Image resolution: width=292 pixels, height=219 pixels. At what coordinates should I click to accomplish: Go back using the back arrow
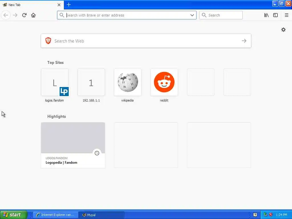tap(6, 15)
